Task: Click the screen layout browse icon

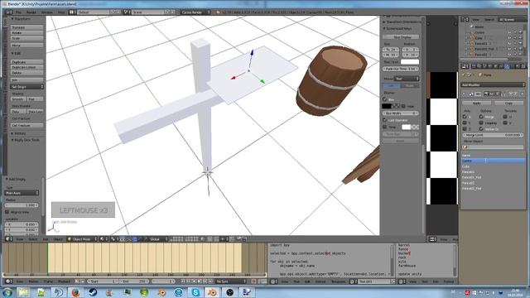Action: tap(72, 12)
